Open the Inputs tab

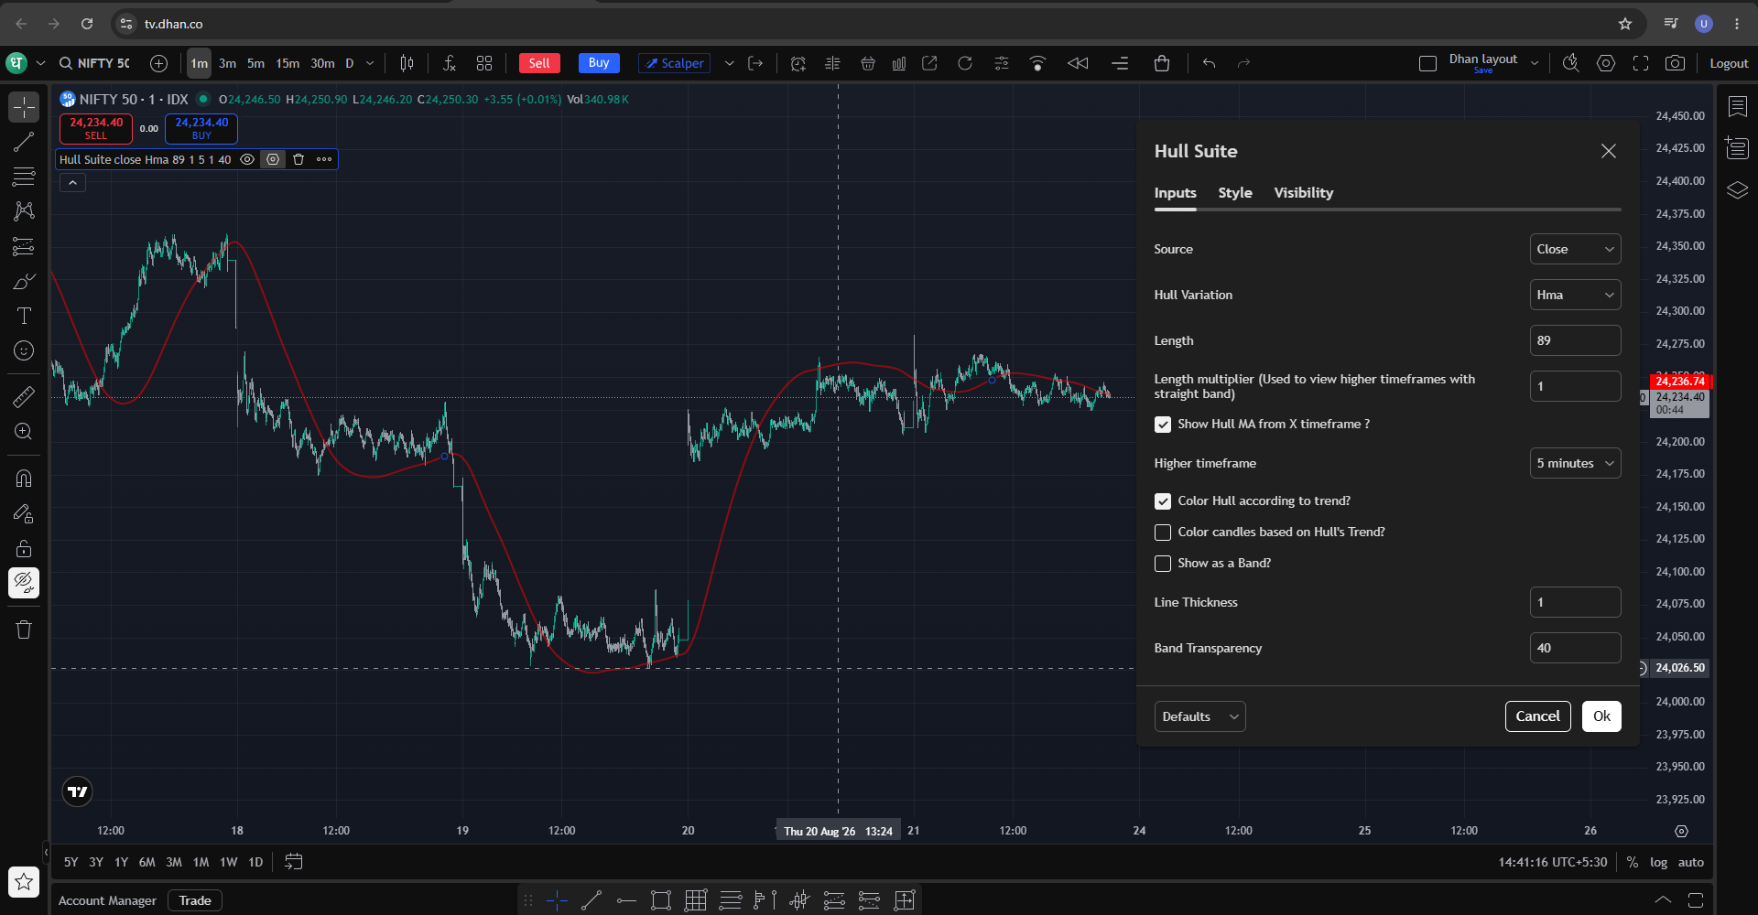1175,193
